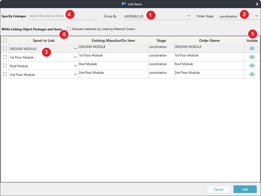261x196 pixels.
Task: Check the select-all checkbox in table header
Action: coord(5,41)
